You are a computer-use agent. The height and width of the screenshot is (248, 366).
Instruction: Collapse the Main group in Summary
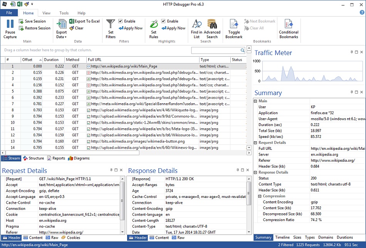pos(255,101)
